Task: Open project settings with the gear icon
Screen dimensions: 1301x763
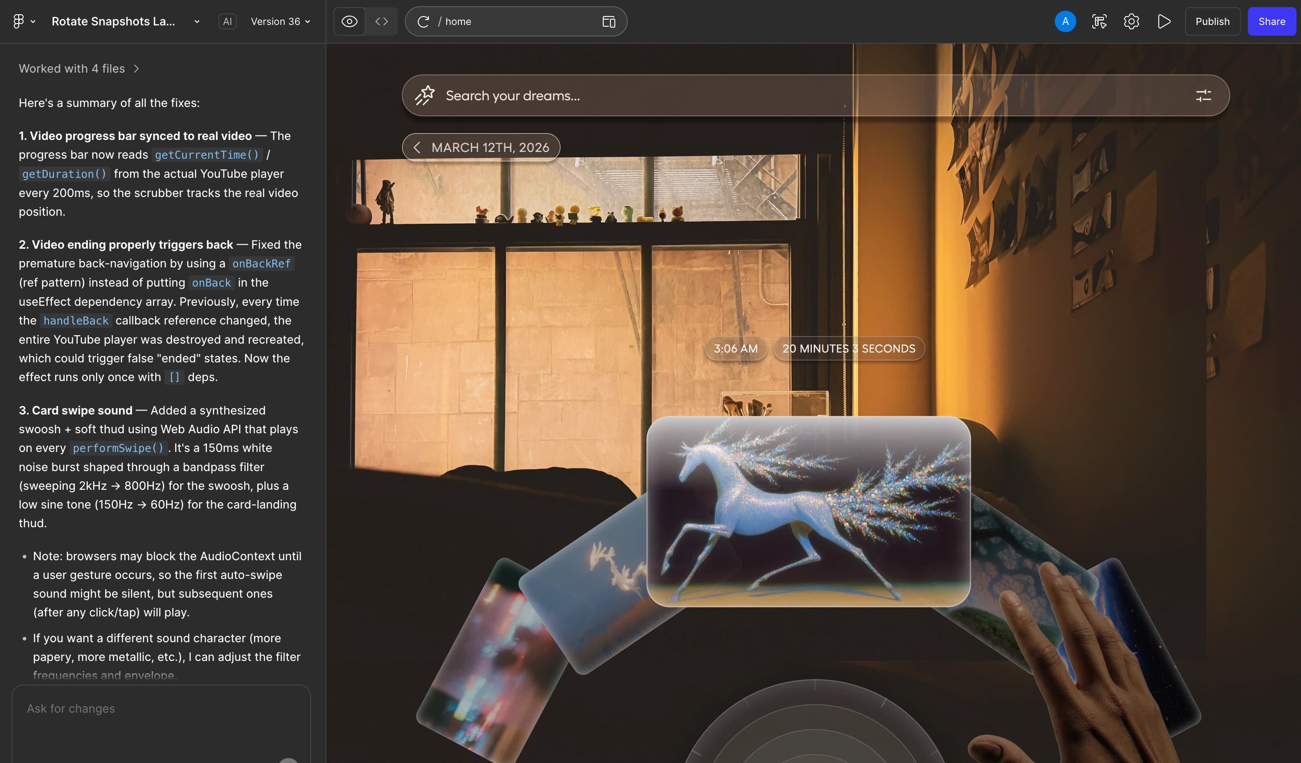Action: (1131, 21)
